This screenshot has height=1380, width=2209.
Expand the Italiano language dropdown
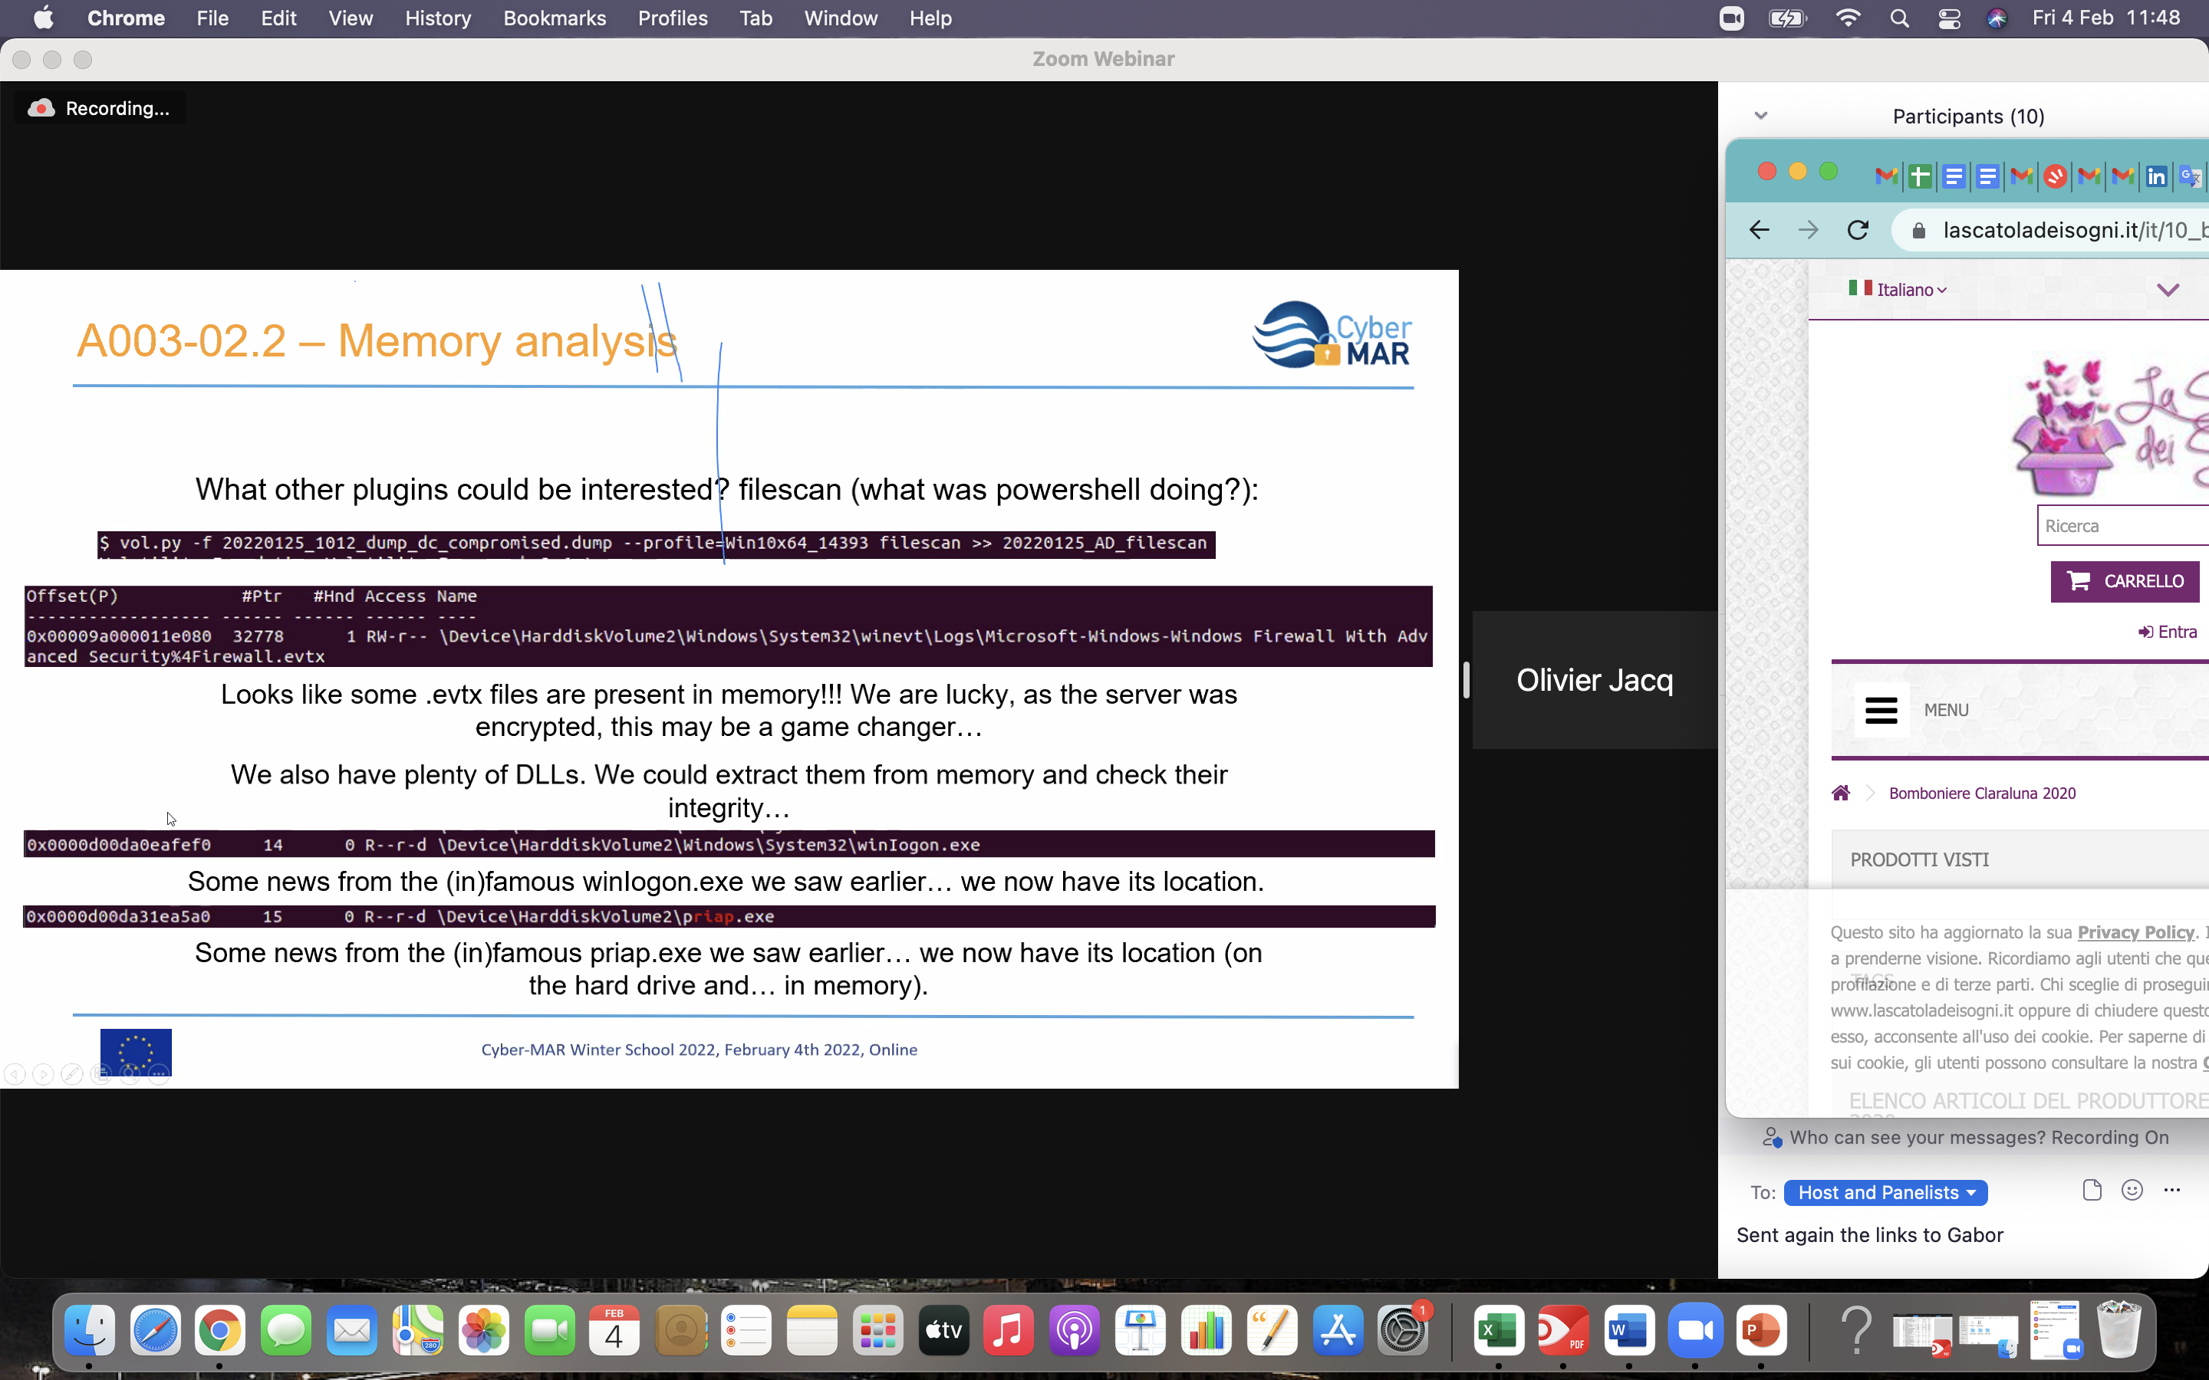[x=1904, y=289]
